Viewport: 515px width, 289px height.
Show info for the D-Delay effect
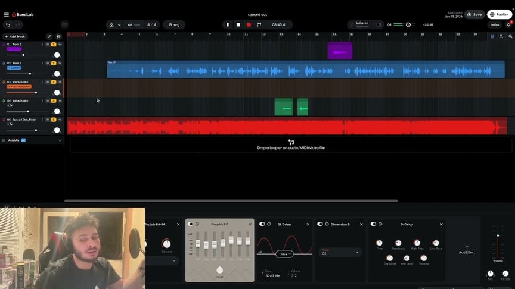(380, 224)
